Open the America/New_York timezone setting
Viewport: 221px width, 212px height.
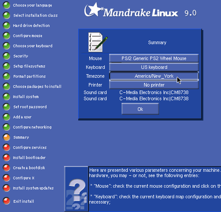coord(154,76)
